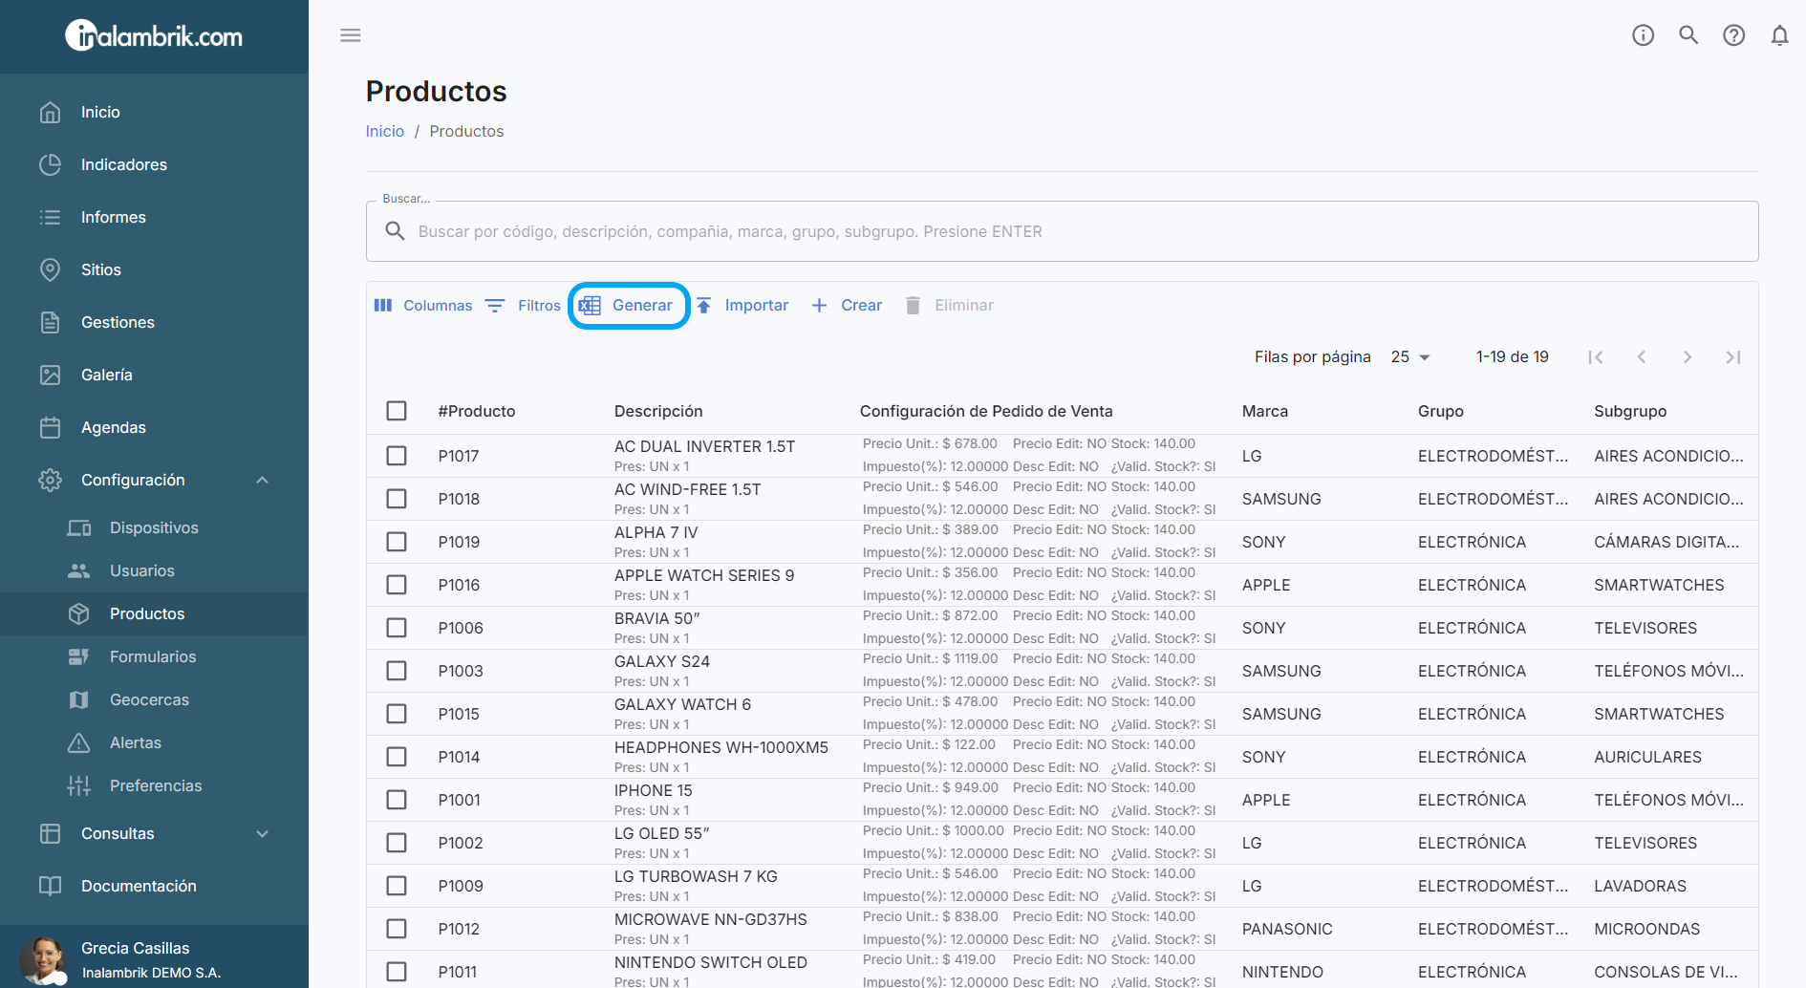Check the box for product P1018
The image size is (1806, 988).
(x=397, y=499)
